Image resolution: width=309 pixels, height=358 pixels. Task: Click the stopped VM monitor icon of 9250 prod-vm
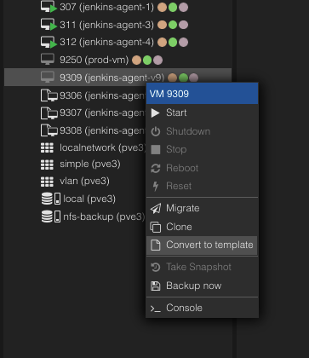(x=48, y=60)
